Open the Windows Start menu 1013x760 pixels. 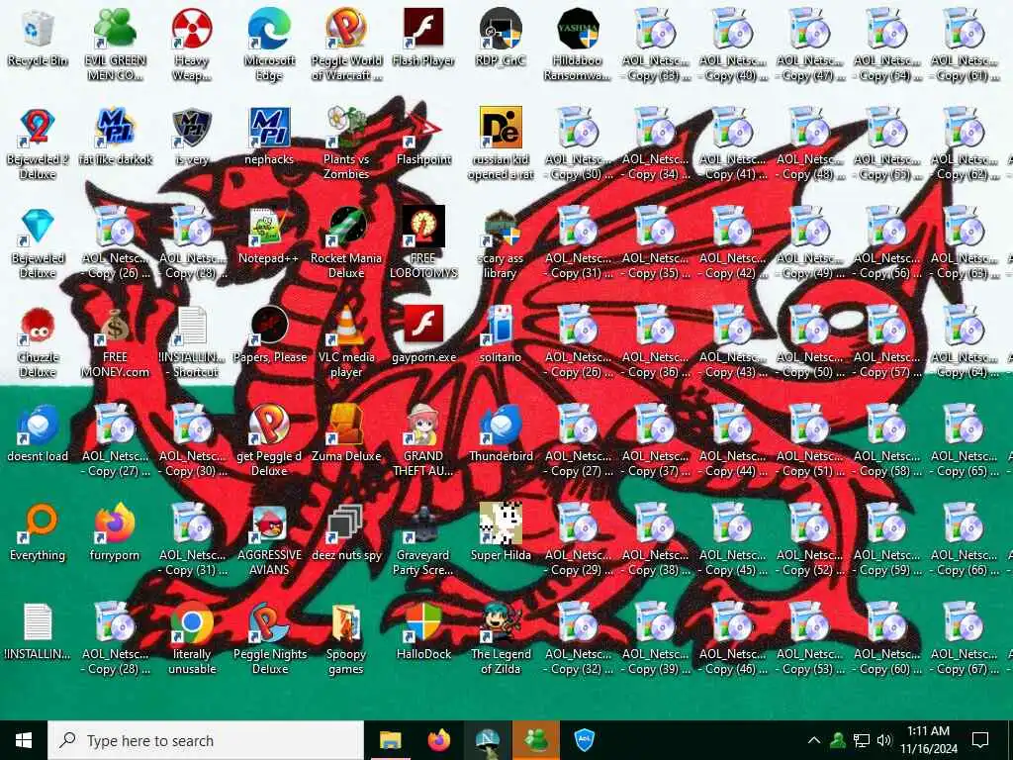(x=24, y=740)
